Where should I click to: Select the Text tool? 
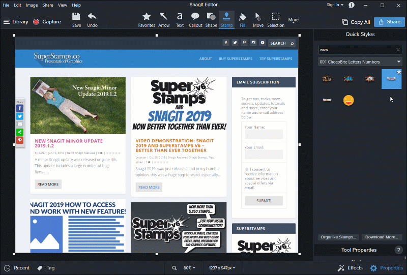click(x=180, y=20)
